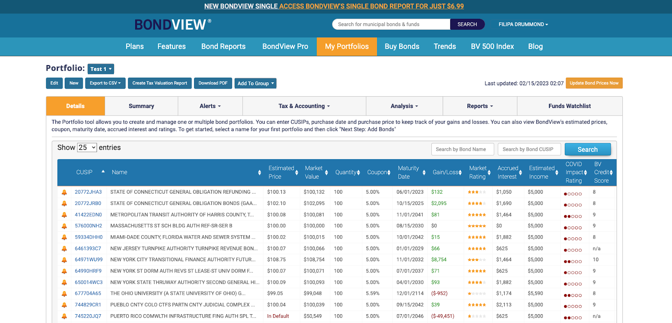Open the Blog navigation item
The image size is (672, 323).
535,47
